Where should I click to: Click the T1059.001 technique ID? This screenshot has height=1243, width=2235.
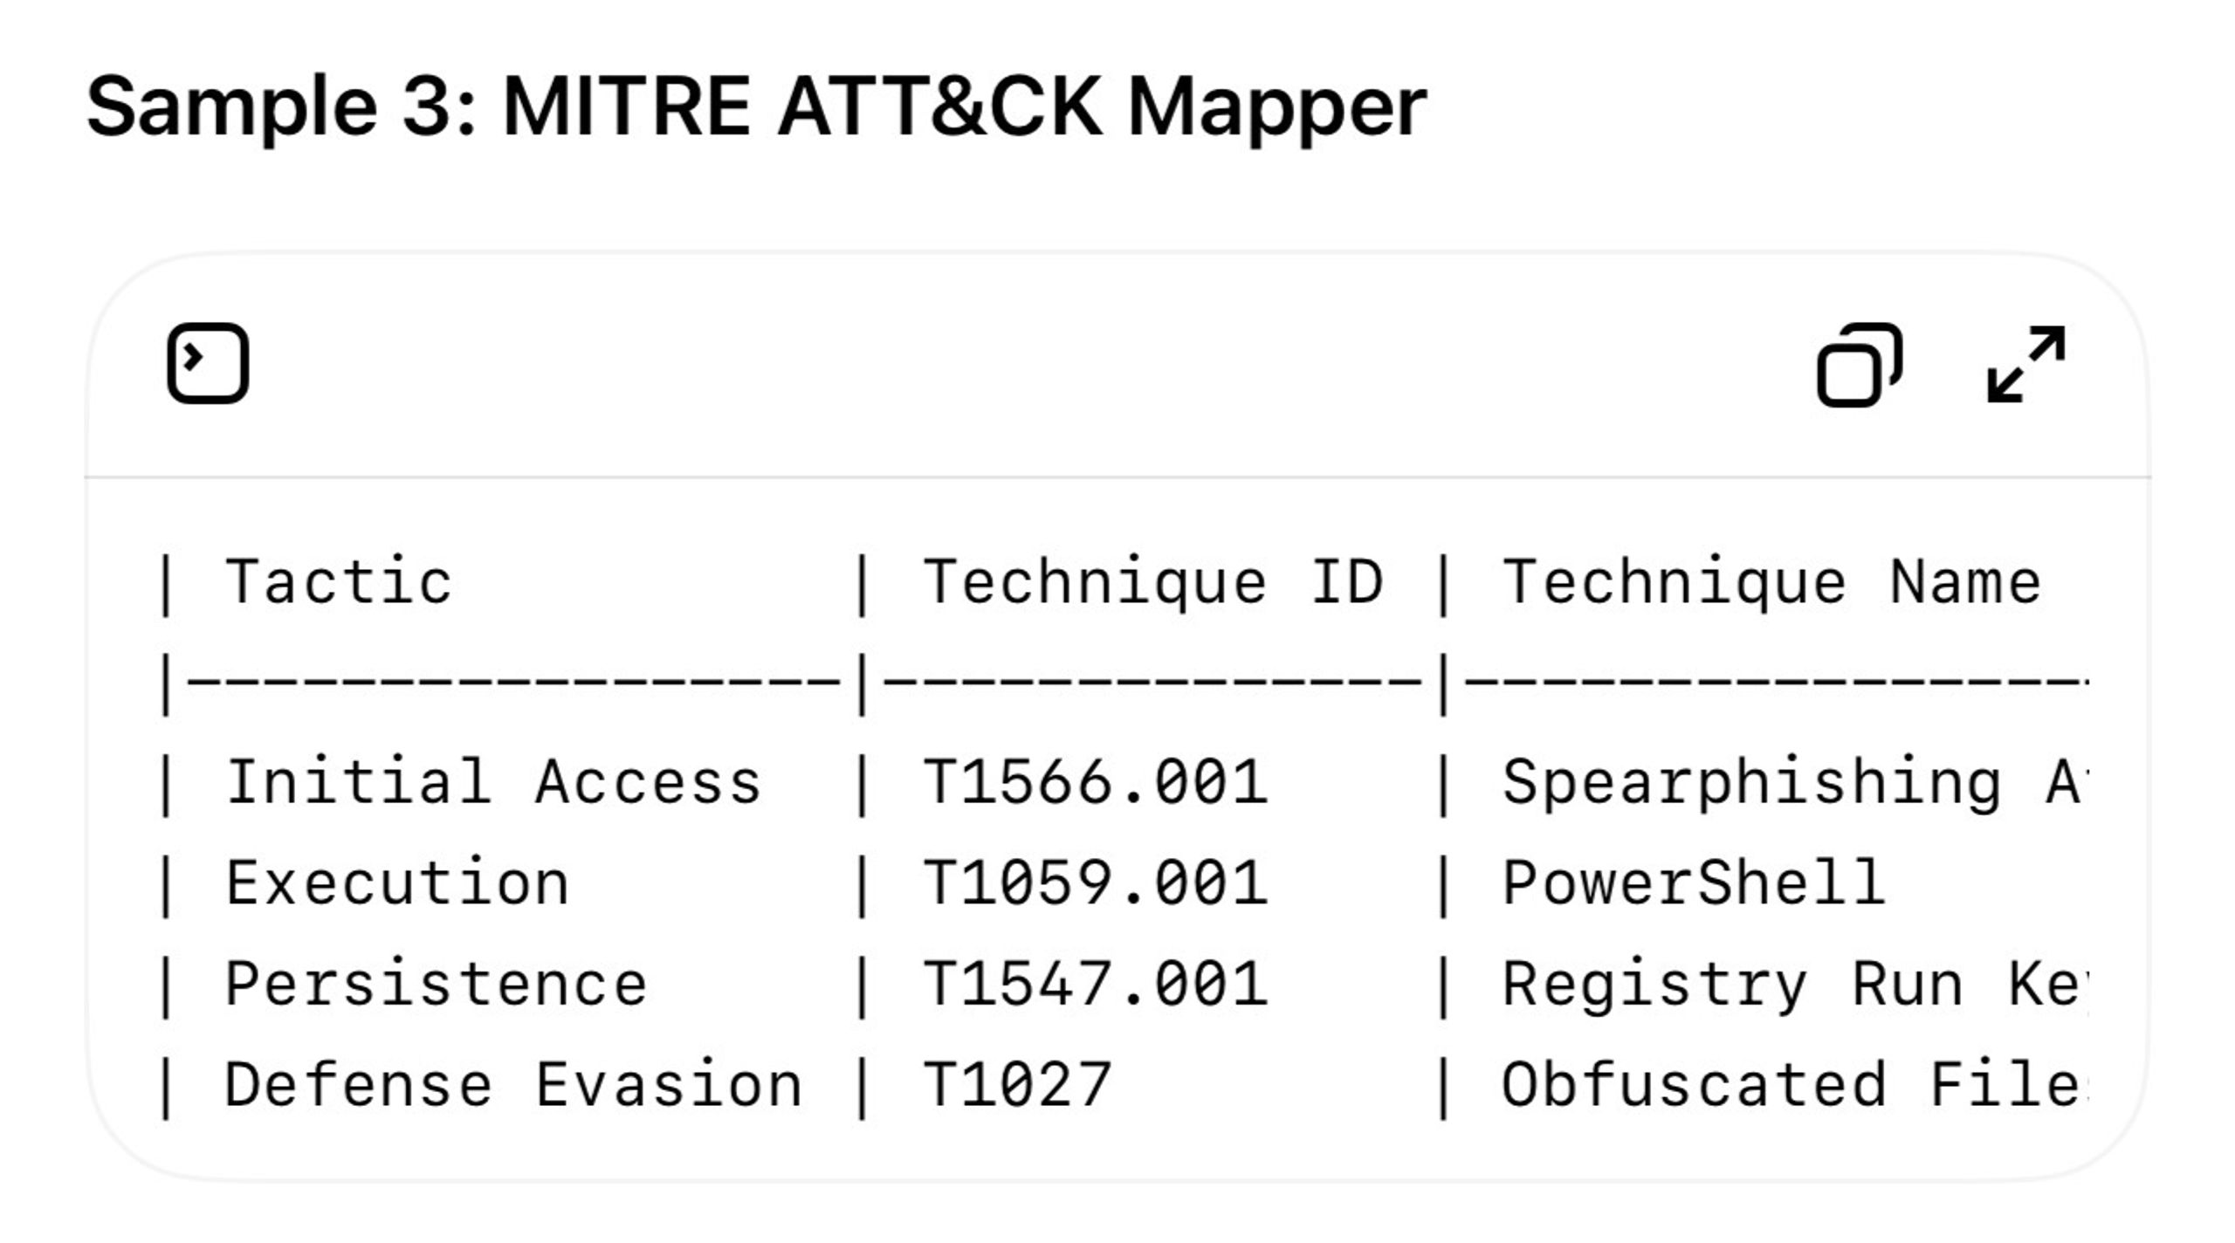coord(1095,882)
